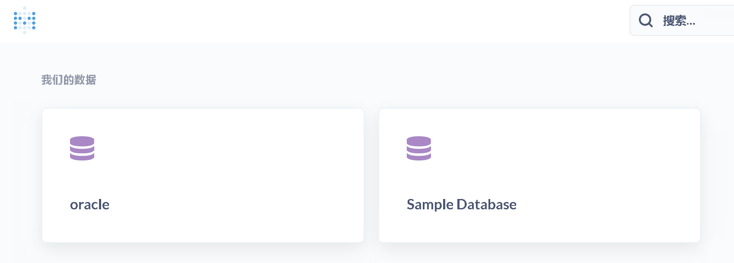
Task: Focus the search bar at top right
Action: 683,20
